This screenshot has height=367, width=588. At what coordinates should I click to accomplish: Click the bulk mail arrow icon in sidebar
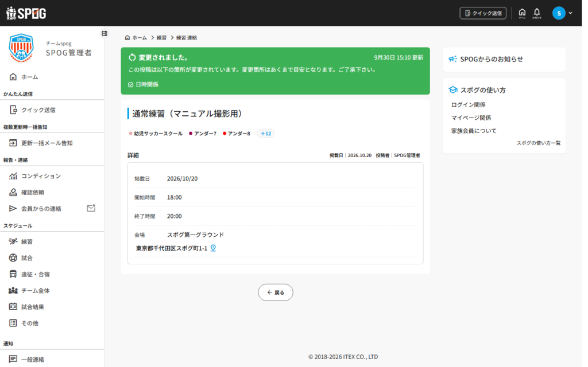pyautogui.click(x=13, y=143)
